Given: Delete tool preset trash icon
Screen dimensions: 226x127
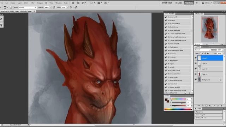Looking at the screenshot, I should pos(189,93).
